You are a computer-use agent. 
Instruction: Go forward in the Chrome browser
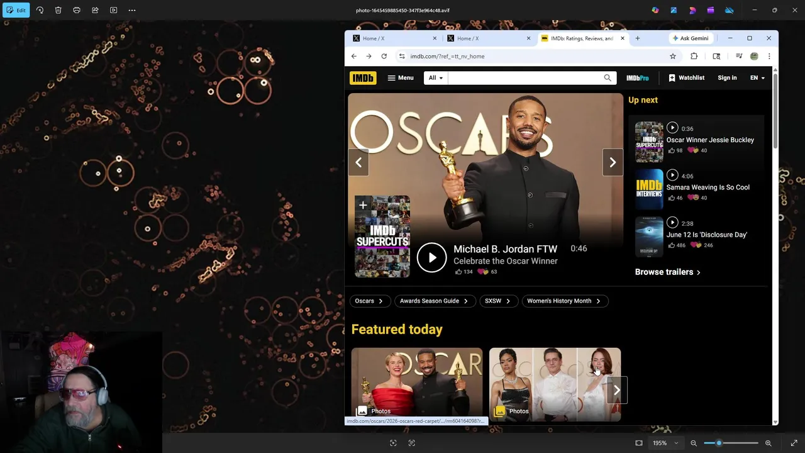[x=369, y=56]
